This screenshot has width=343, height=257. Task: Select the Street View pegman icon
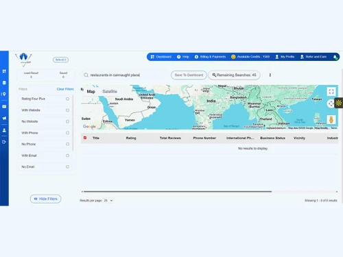pos(331,119)
